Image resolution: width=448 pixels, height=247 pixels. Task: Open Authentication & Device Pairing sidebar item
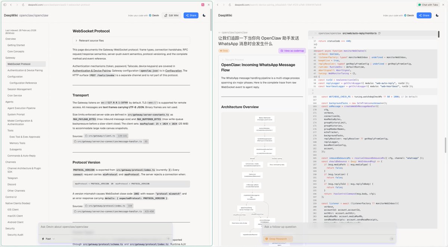point(25,70)
